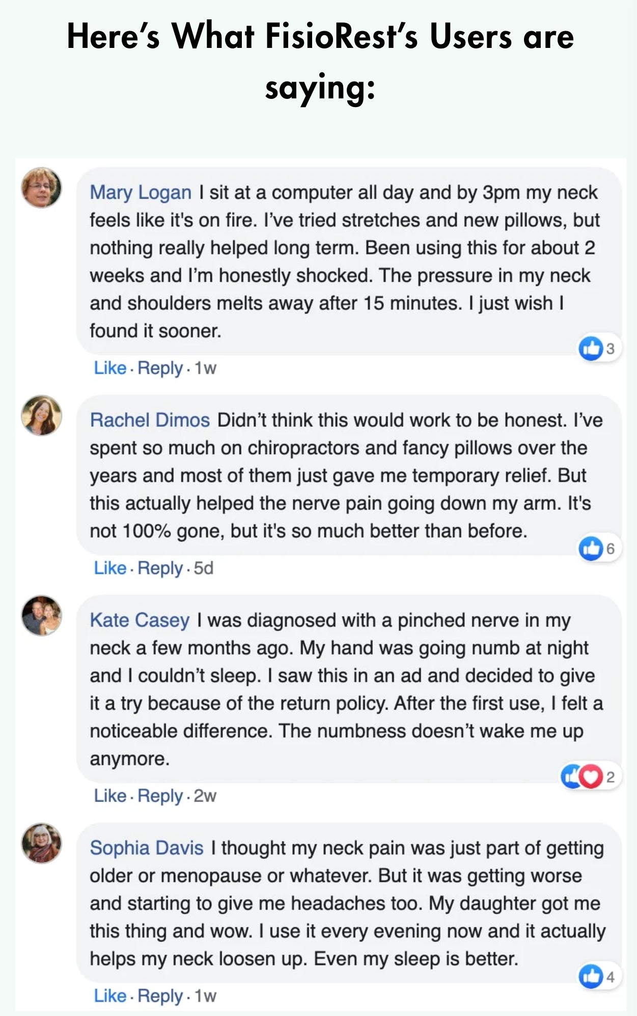Open Kate Casey's avatar photo
This screenshot has height=1016, width=637.
point(41,615)
